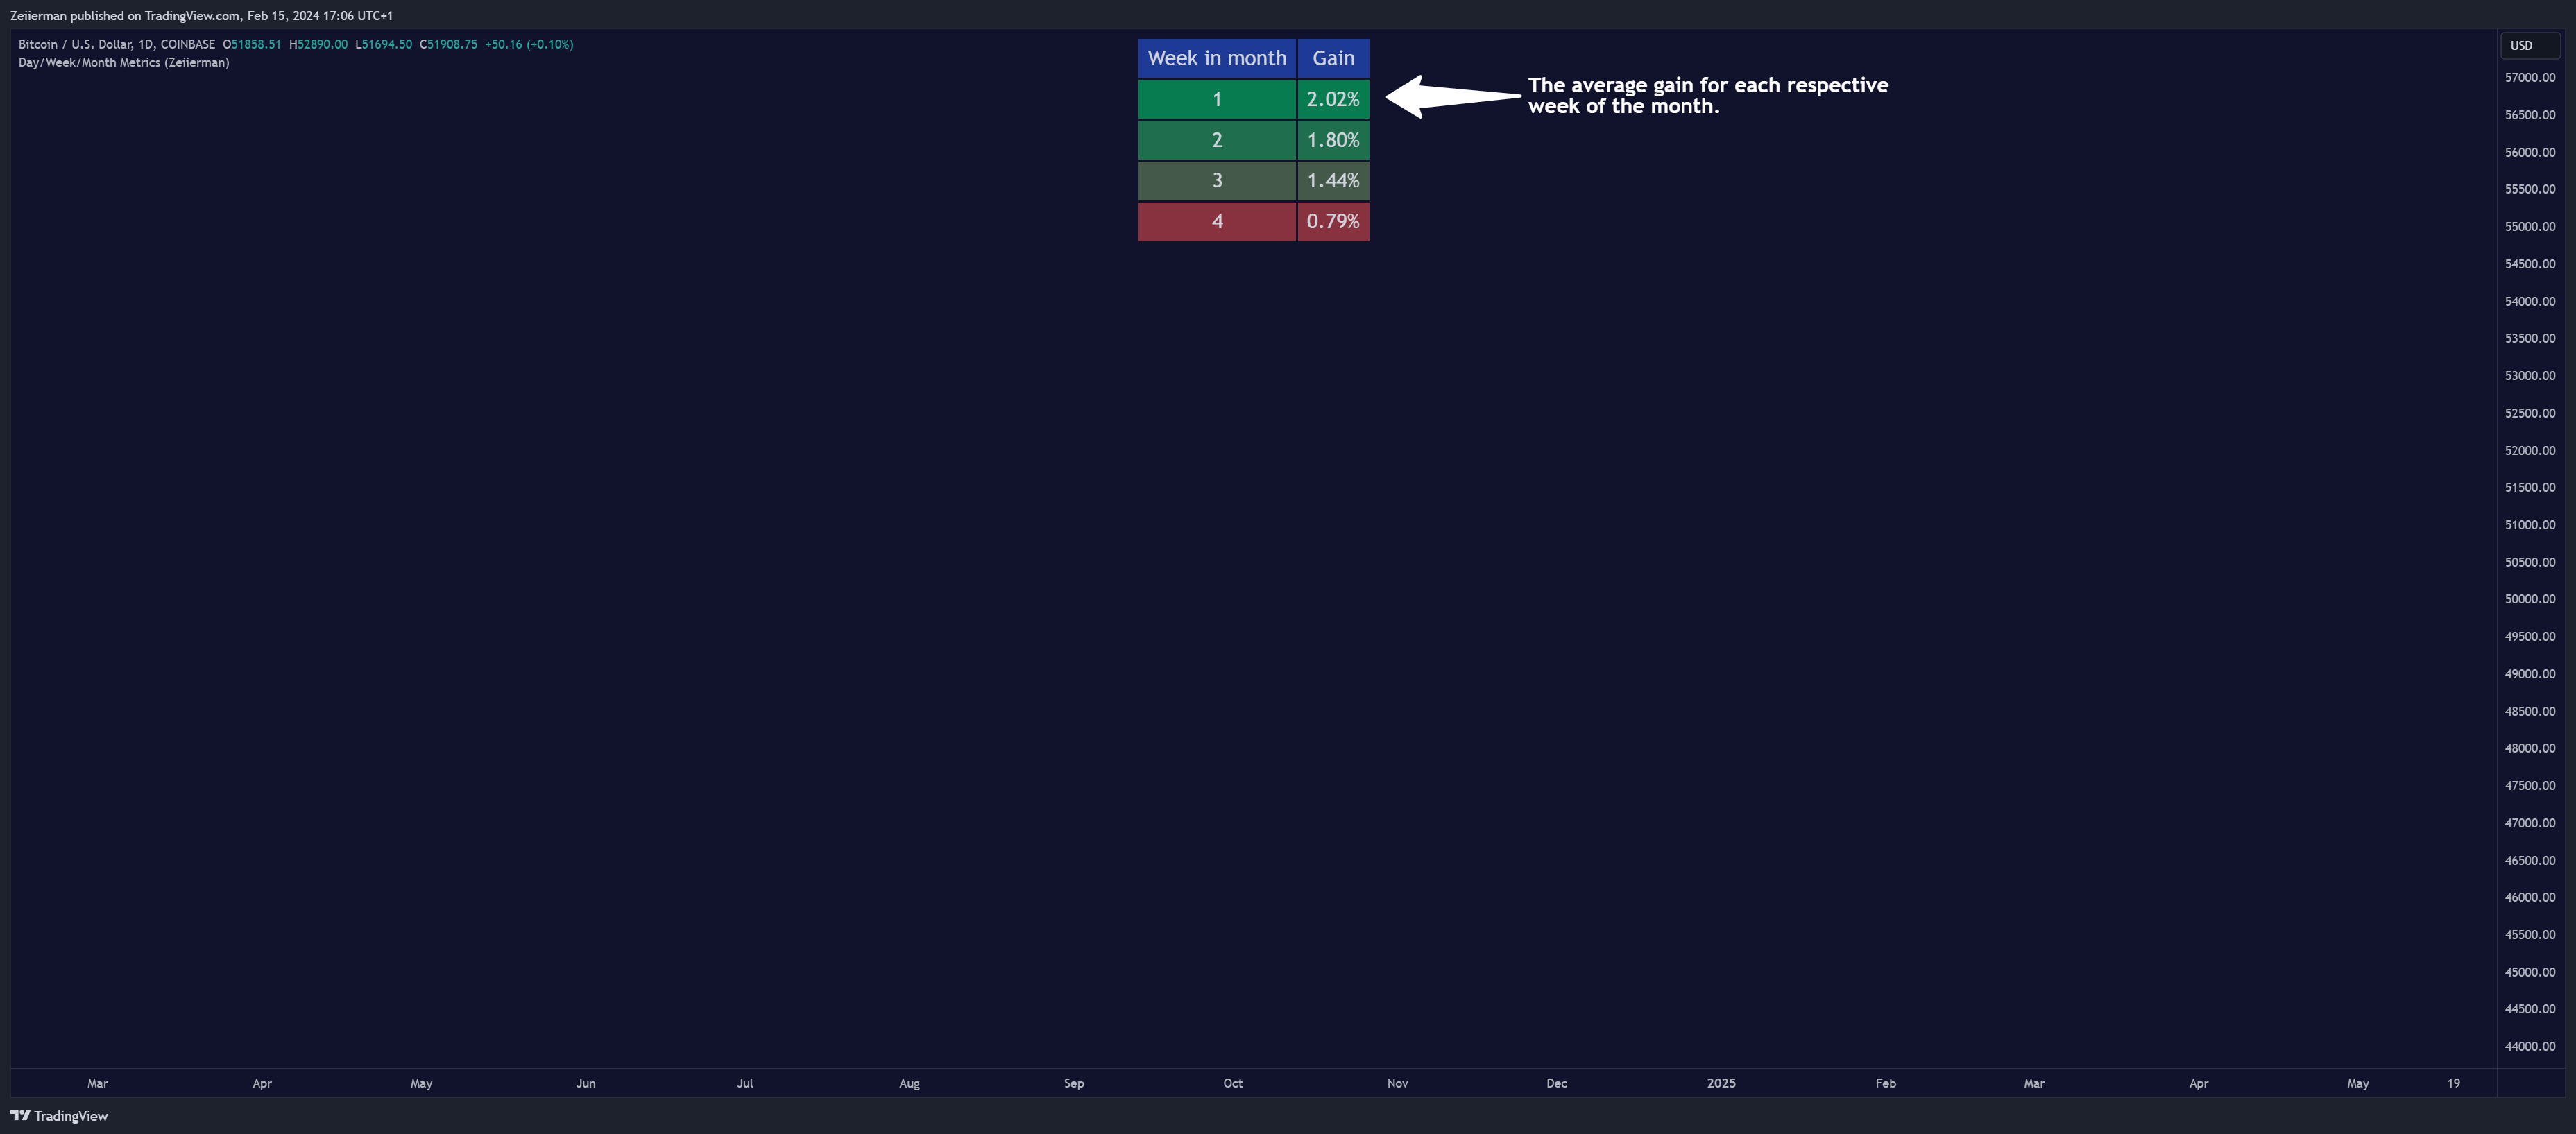
Task: Click the 'Gain' column header
Action: click(1333, 58)
